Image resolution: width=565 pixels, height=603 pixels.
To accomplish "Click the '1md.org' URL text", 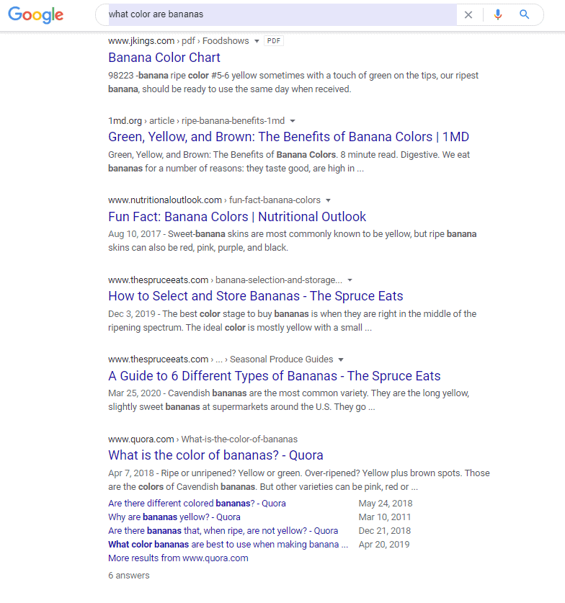I will 125,121.
